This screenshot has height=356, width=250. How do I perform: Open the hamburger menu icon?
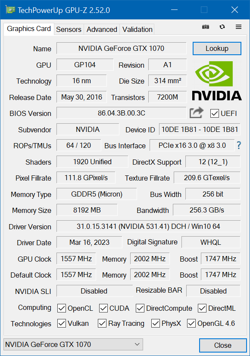tap(238, 27)
